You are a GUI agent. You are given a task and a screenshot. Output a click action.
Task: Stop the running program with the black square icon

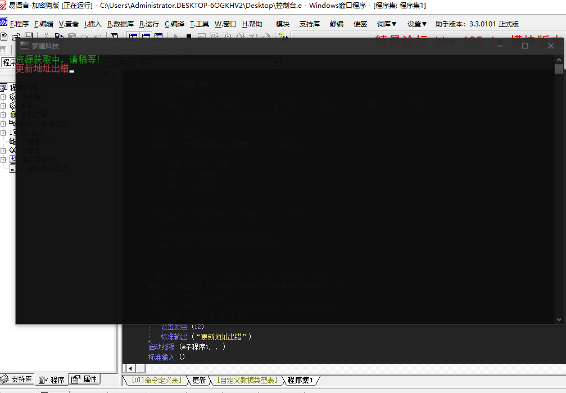(189, 36)
